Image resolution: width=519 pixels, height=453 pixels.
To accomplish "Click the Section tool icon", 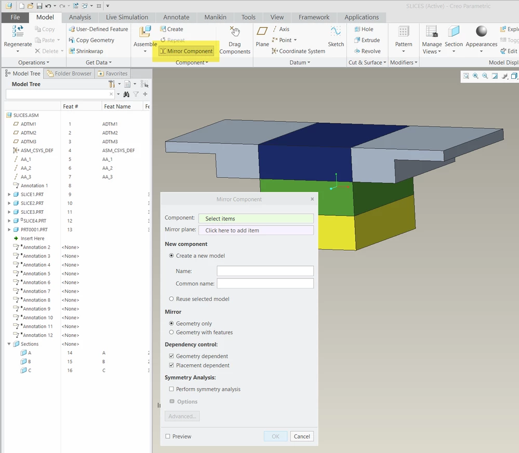I will tap(454, 32).
